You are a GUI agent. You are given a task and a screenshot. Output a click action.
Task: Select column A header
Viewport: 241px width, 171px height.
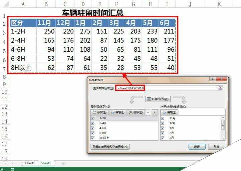pos(23,4)
